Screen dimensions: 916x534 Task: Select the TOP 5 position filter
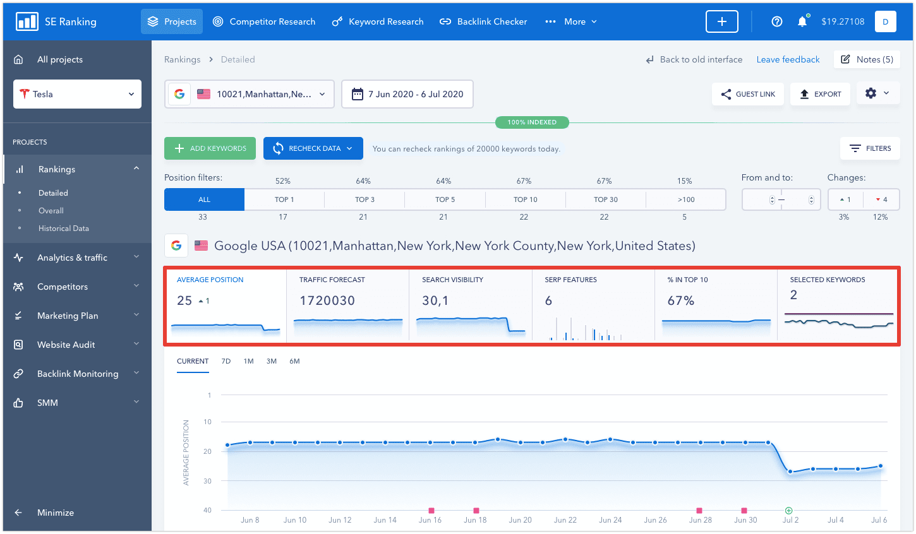point(445,199)
